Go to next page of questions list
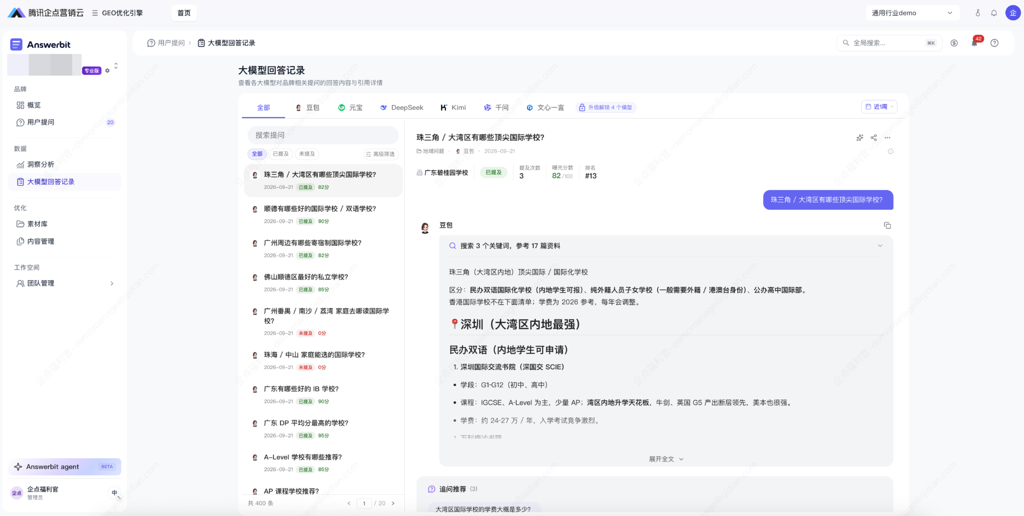 pyautogui.click(x=393, y=503)
